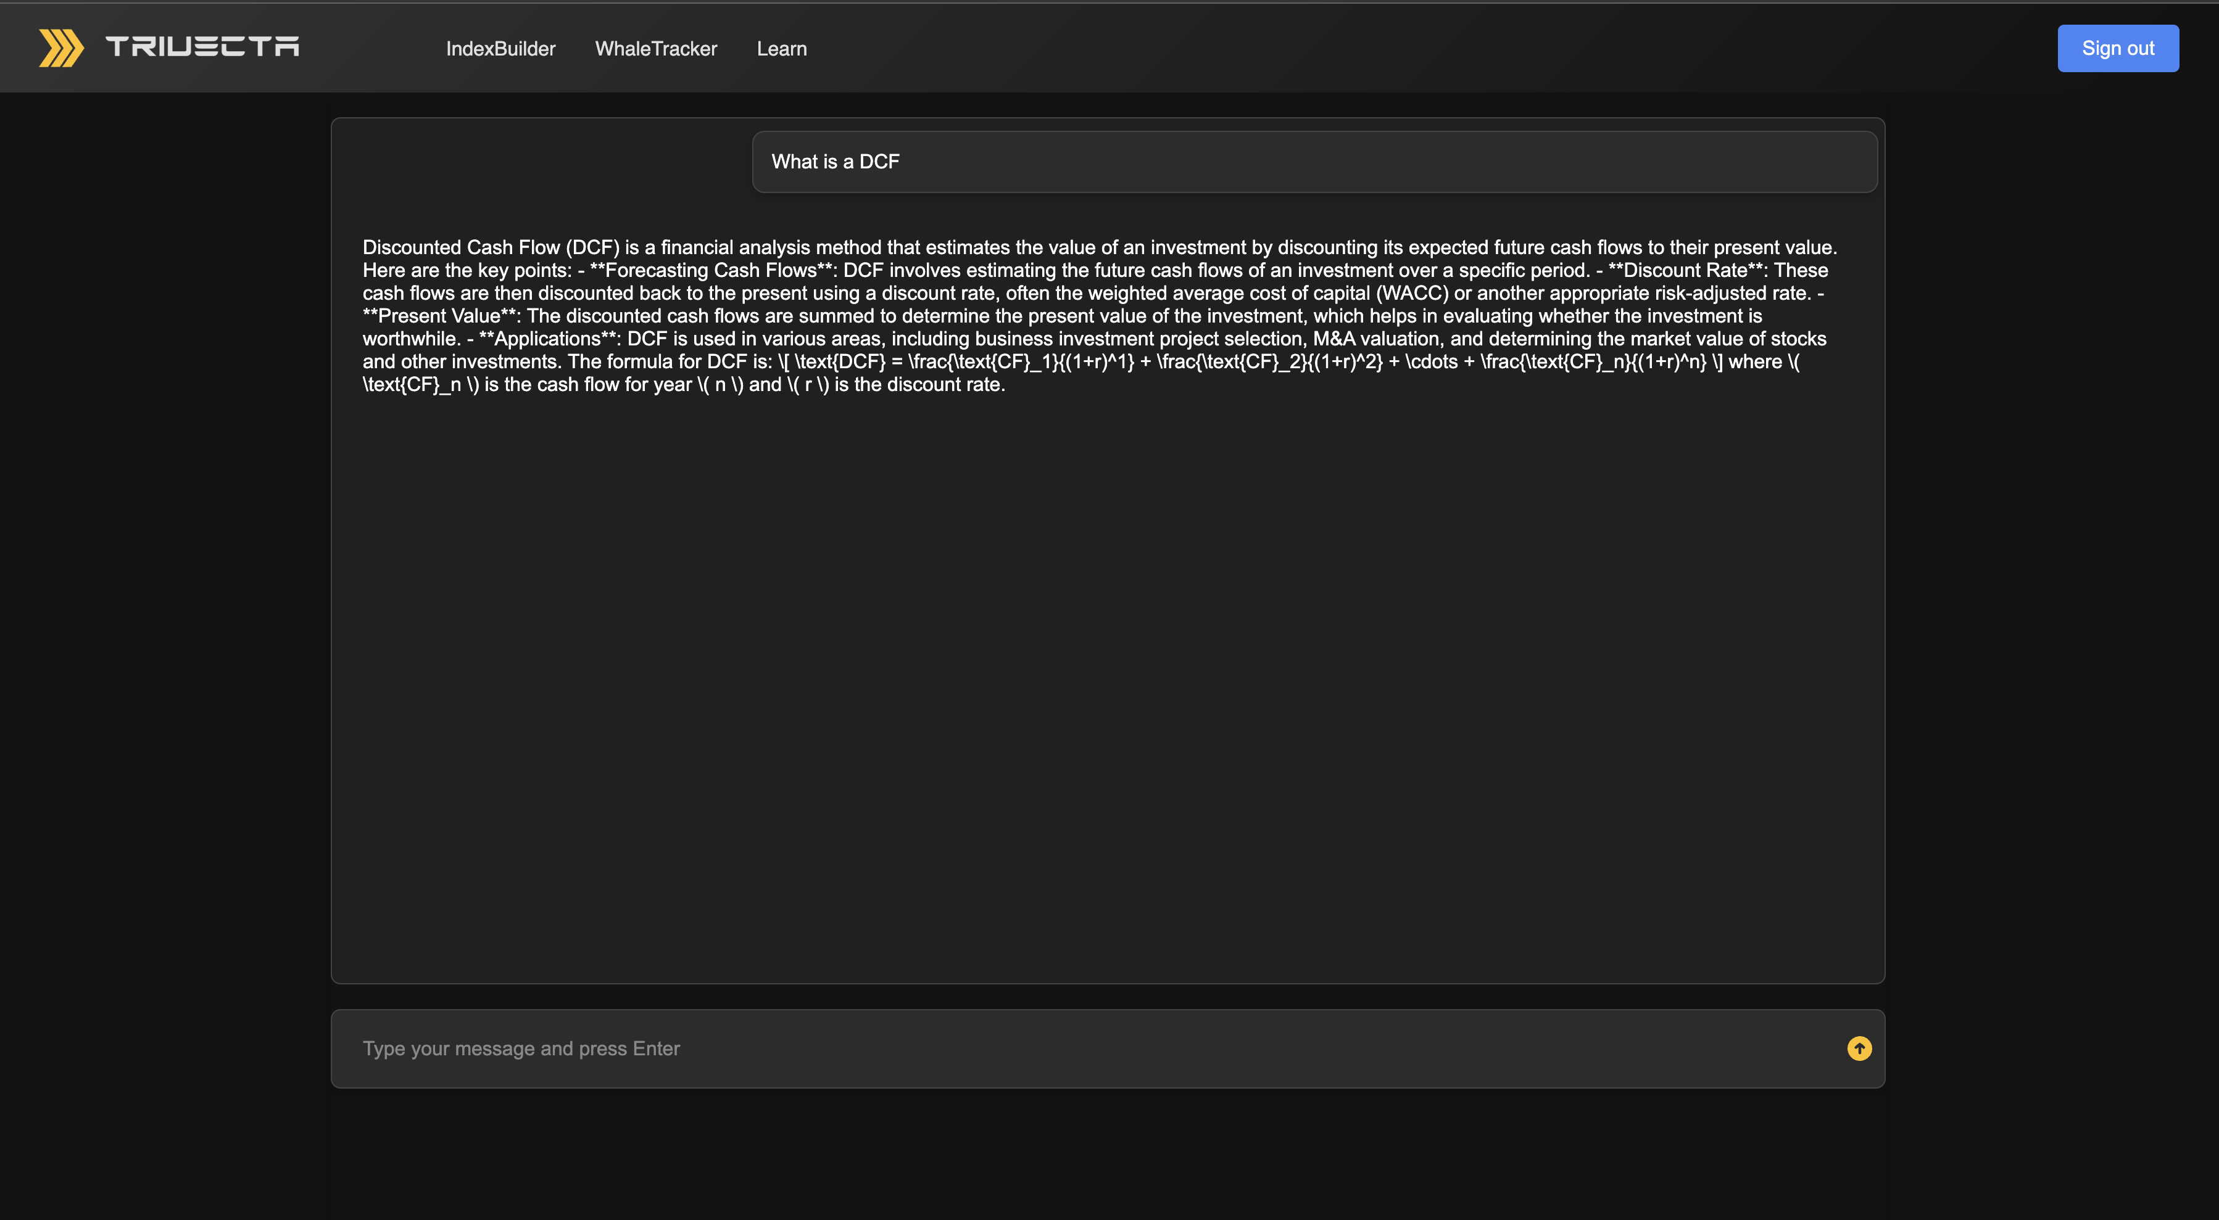
Task: Click 'is the discount rate.' ending text
Action: [x=919, y=385]
